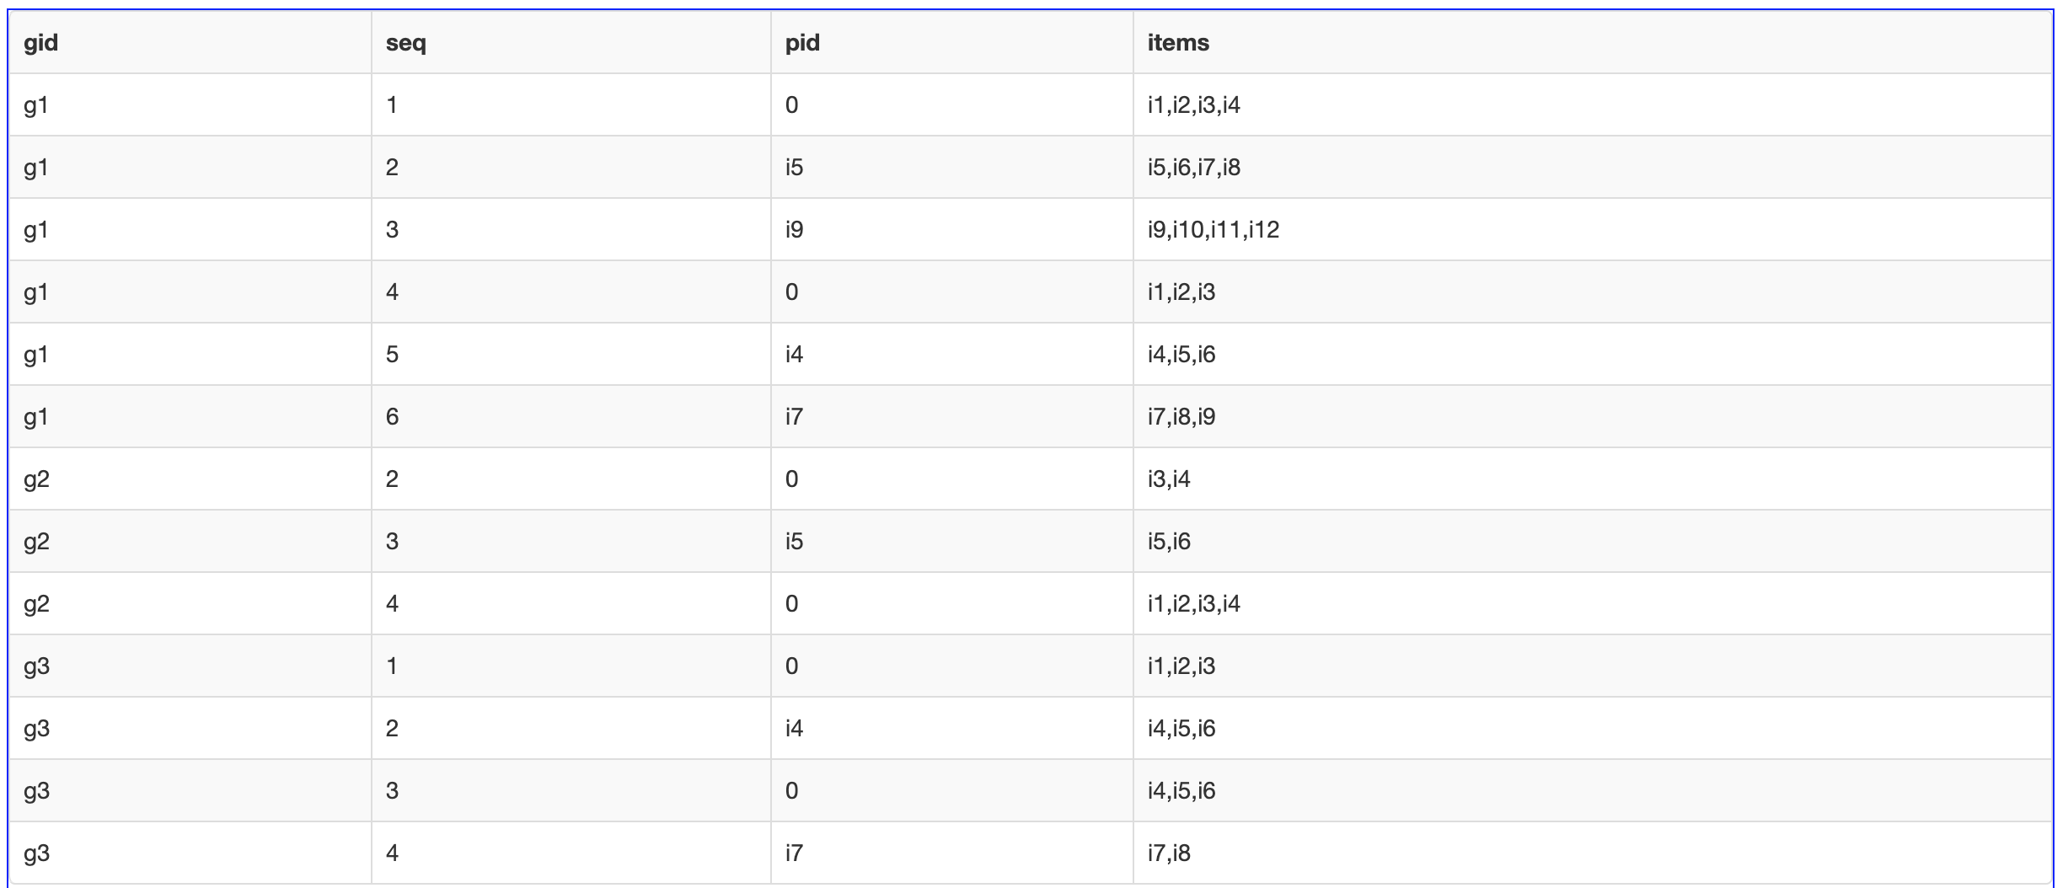Click the pid column header
Screen dimensions: 2068x888
(x=952, y=42)
